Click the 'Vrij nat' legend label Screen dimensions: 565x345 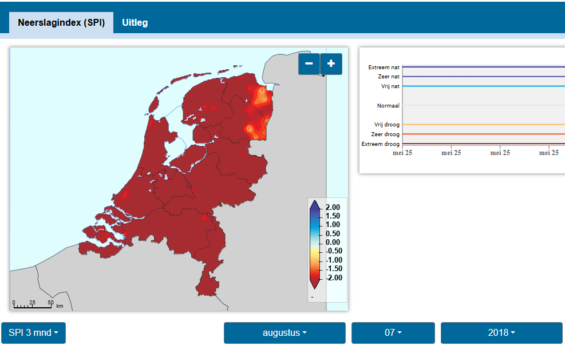(390, 86)
